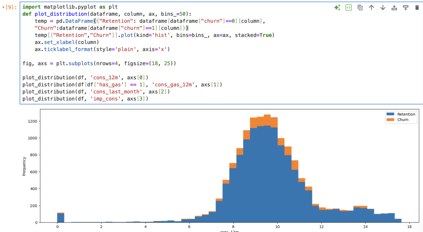
Task: Click the plt.subplots code line
Action: point(99,63)
